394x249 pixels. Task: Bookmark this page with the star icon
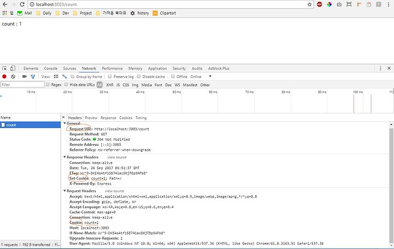click(309, 4)
